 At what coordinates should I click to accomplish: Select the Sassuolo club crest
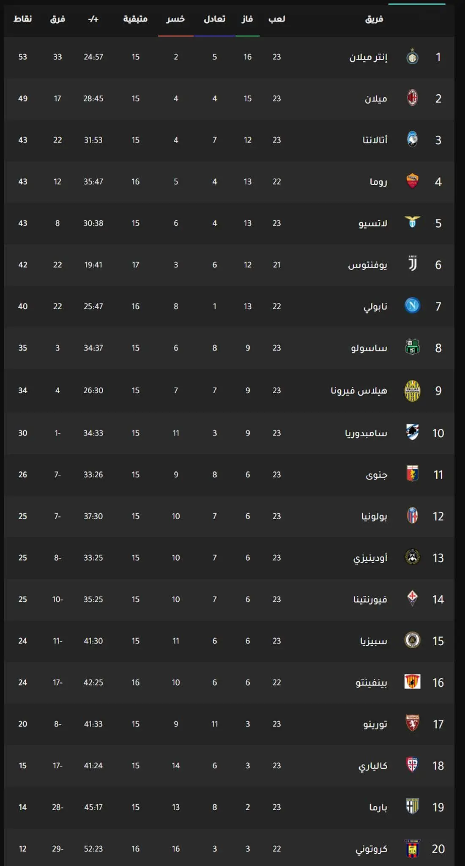click(412, 347)
